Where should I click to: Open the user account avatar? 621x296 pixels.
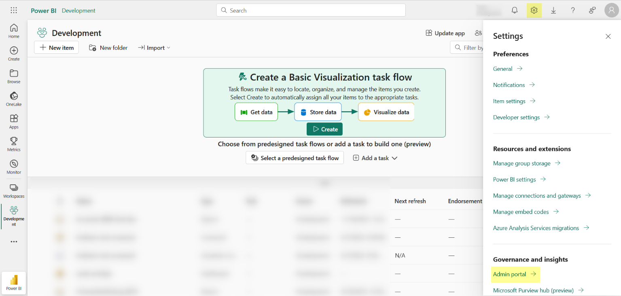click(x=611, y=11)
